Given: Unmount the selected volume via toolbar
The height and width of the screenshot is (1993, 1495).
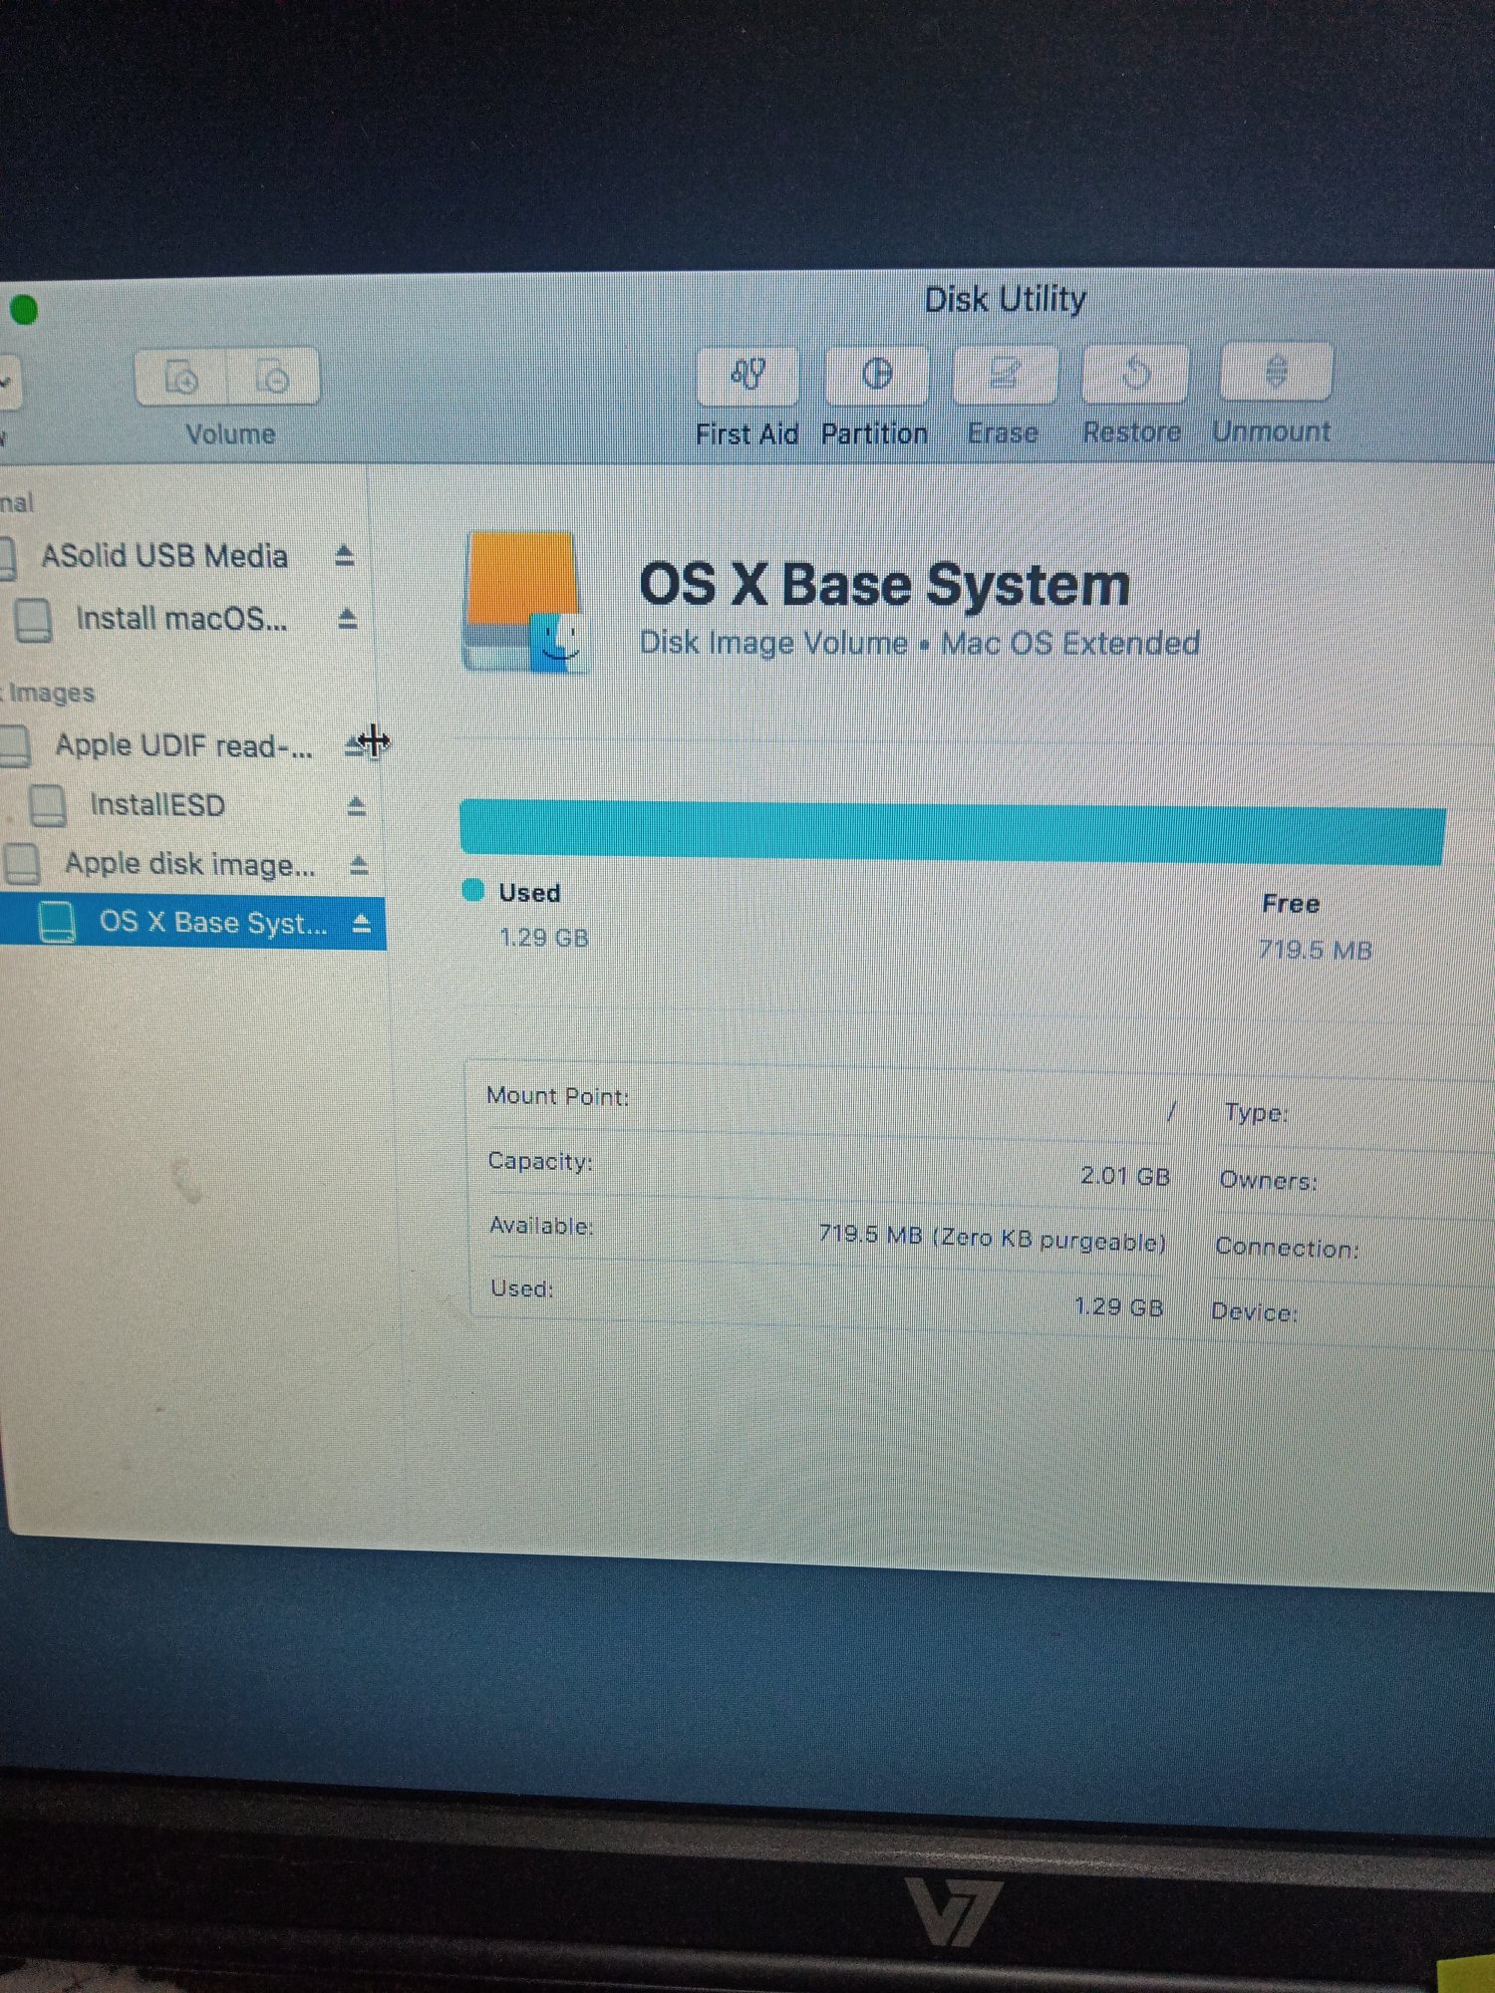Looking at the screenshot, I should click(1277, 371).
